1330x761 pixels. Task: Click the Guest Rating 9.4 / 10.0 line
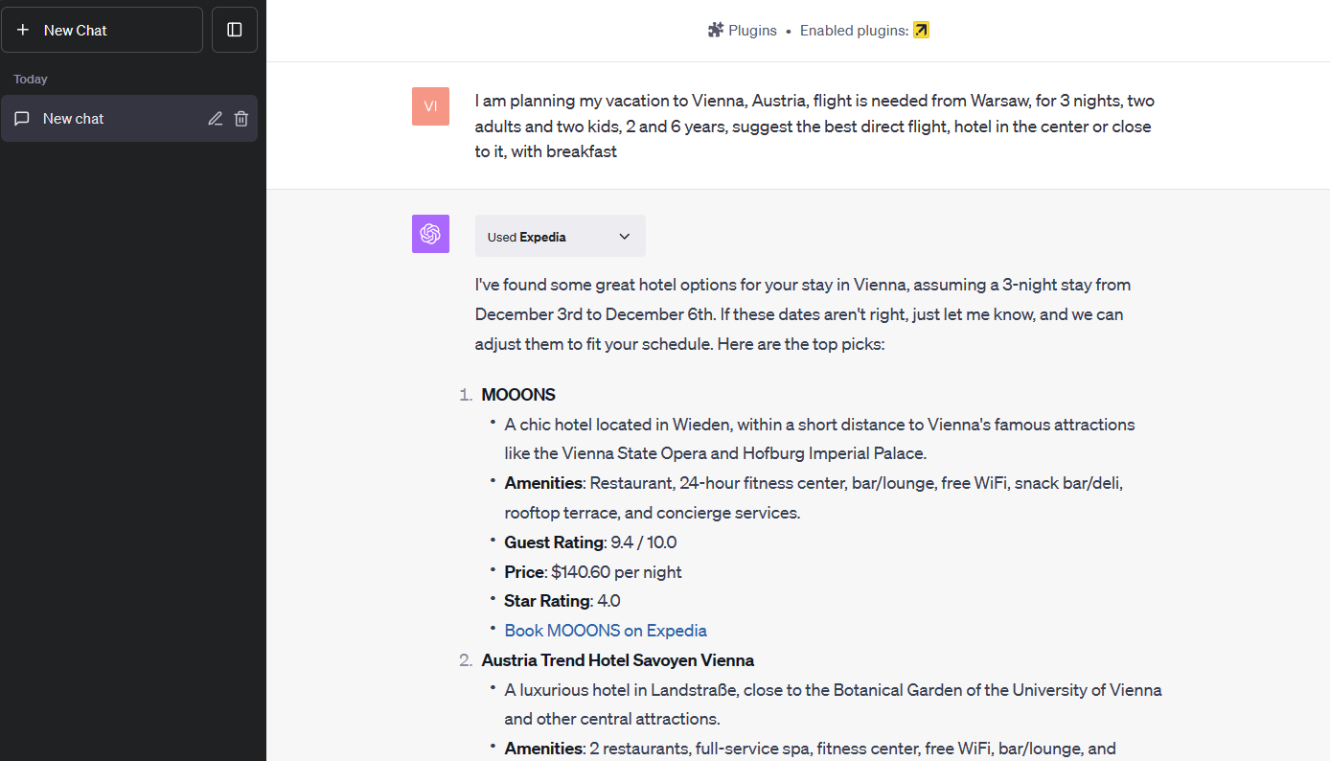point(590,542)
